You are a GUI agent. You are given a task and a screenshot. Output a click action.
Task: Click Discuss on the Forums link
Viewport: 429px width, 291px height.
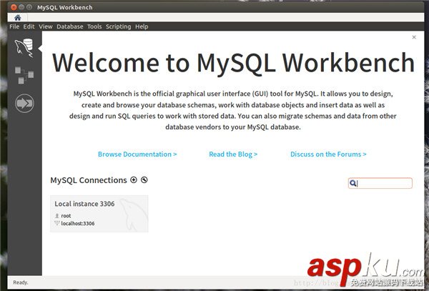click(x=328, y=154)
